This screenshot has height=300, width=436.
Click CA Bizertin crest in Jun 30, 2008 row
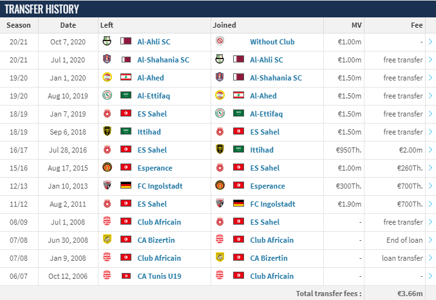click(x=107, y=239)
